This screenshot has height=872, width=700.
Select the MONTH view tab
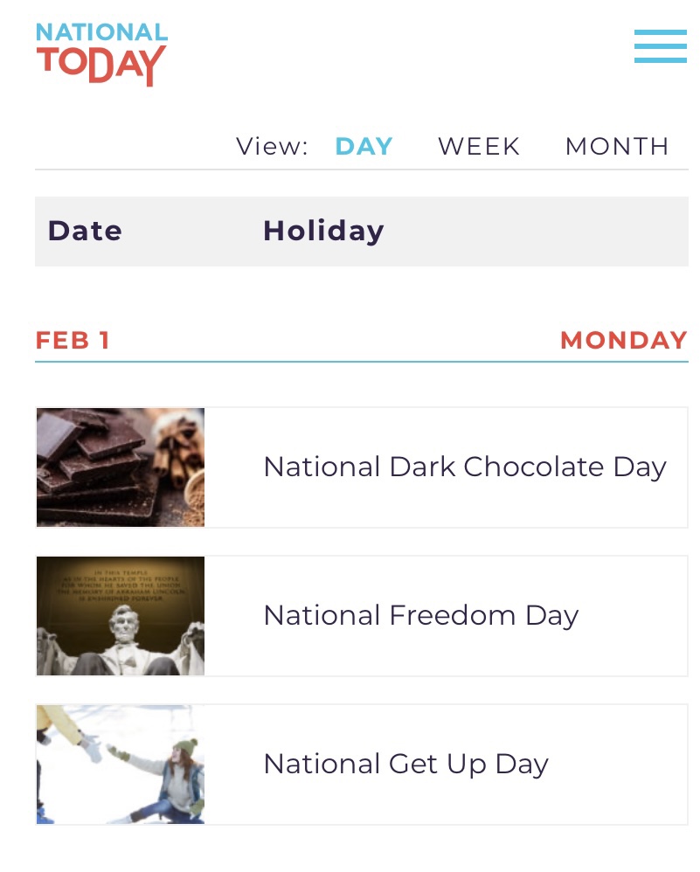pyautogui.click(x=617, y=146)
